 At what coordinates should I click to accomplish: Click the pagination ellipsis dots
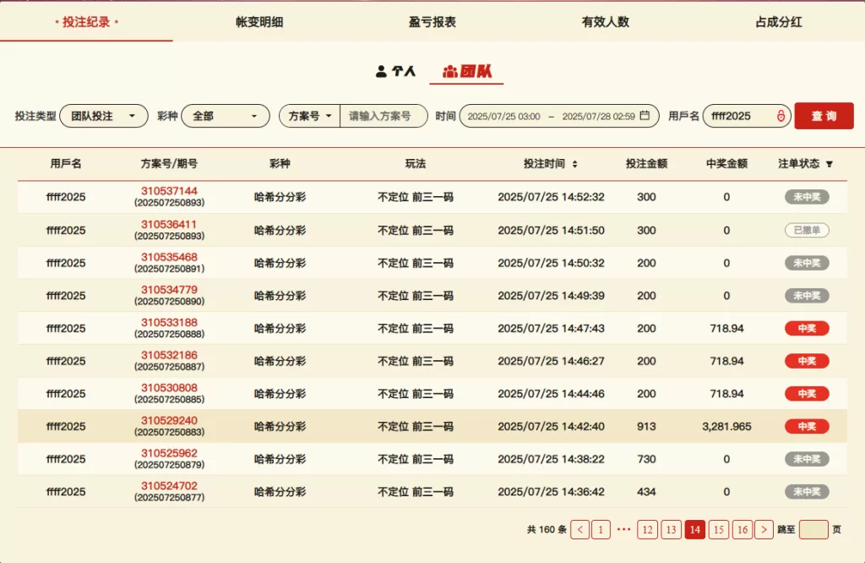click(624, 529)
